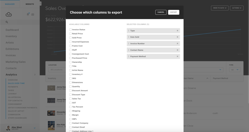Expand the Alex West account menu
Image resolution: width=249 pixels, height=132 pixels.
click(35, 128)
